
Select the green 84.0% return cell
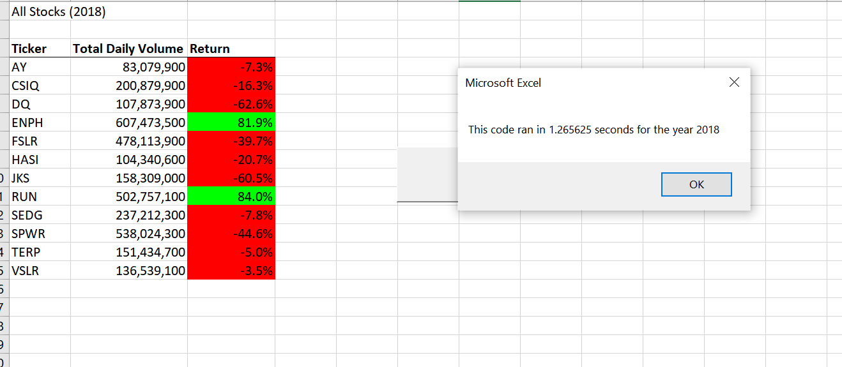pos(231,197)
